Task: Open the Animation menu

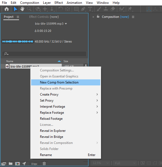Action: click(x=74, y=3)
